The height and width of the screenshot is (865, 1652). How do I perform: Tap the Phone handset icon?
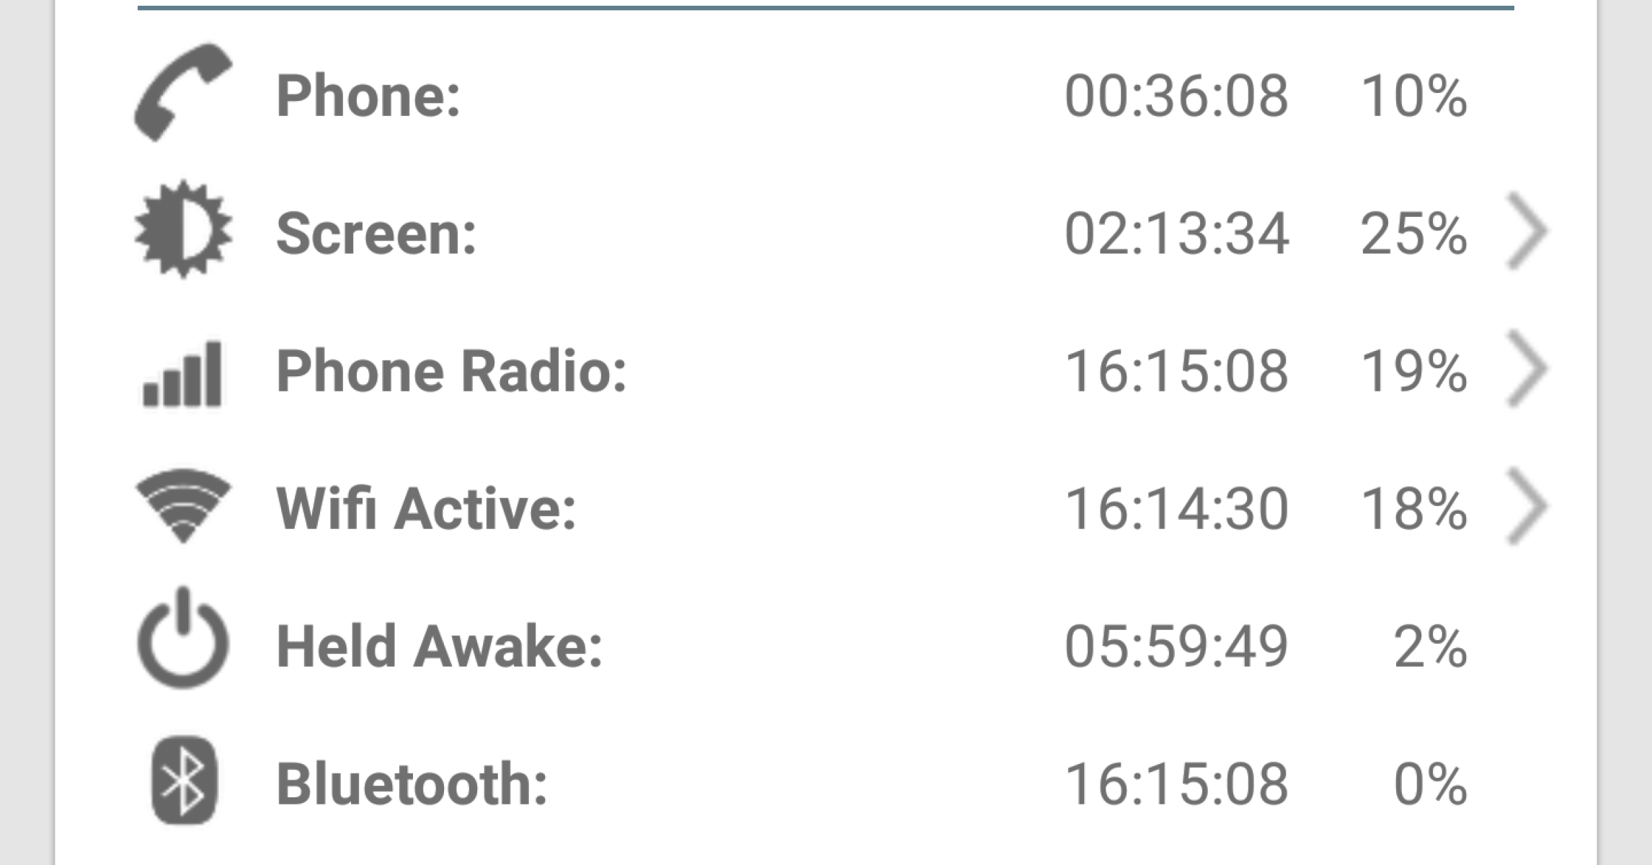[183, 92]
